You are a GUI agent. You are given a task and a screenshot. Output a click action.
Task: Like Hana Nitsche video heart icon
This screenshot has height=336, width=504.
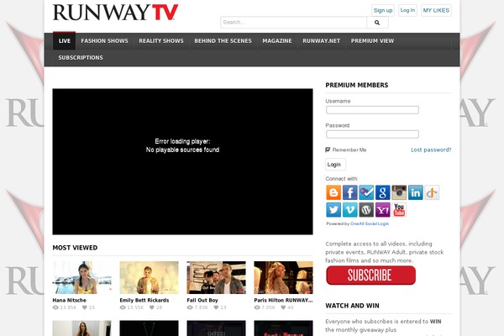point(85,307)
